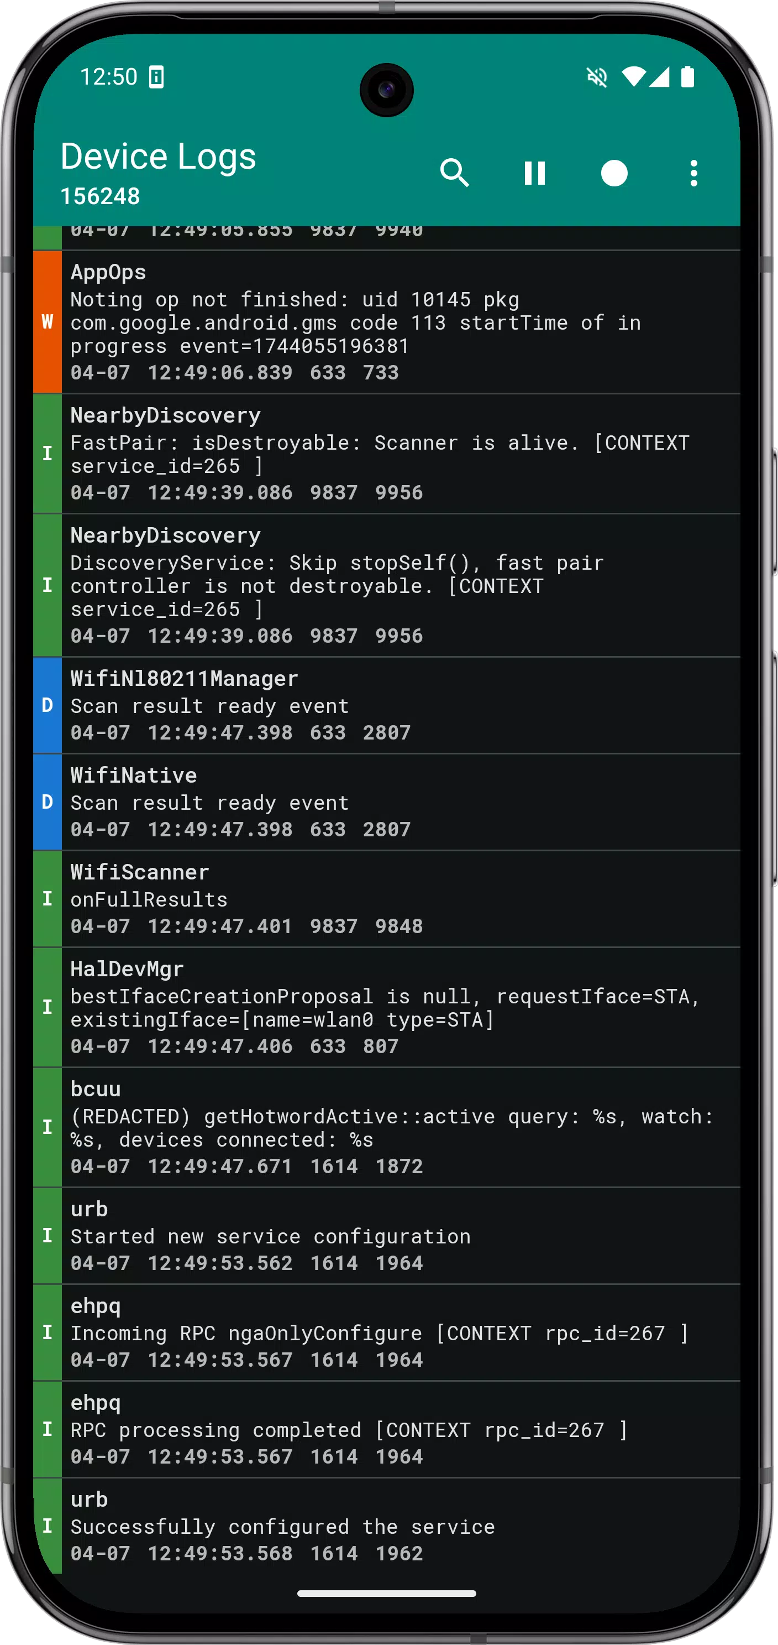Screen dimensions: 778x1645
Task: Start recording logs with circle button
Action: pos(614,173)
